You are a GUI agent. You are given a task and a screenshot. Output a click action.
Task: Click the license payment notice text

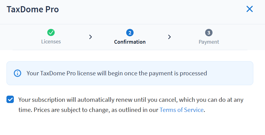[117, 73]
